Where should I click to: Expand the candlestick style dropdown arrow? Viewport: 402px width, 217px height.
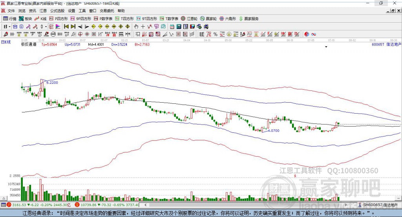coord(46,27)
